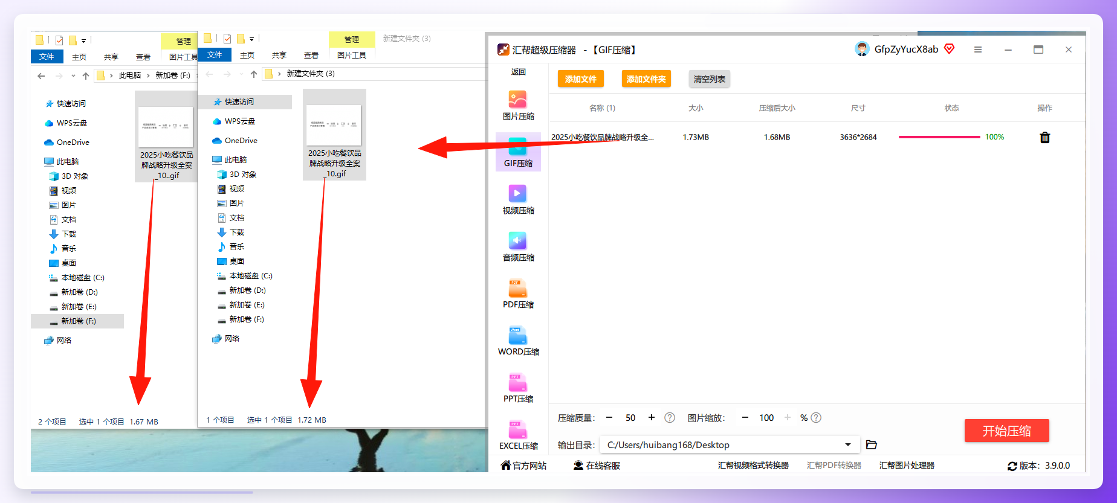Open the PDF压缩 tool
Screen dimensions: 1117x503
coord(518,293)
